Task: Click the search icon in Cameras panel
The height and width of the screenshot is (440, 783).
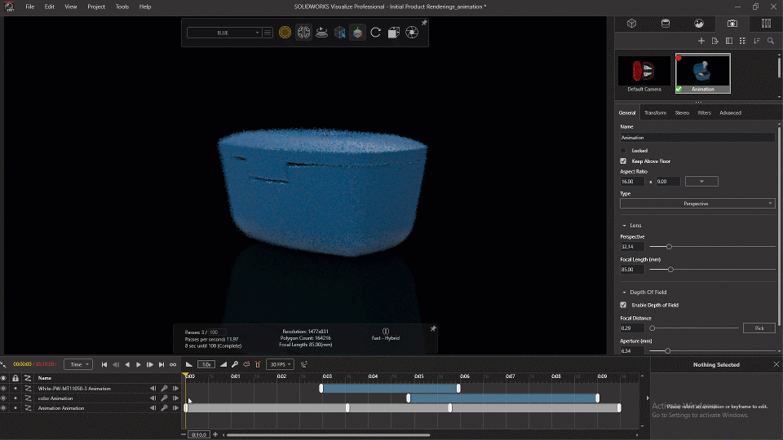Action: pyautogui.click(x=770, y=41)
